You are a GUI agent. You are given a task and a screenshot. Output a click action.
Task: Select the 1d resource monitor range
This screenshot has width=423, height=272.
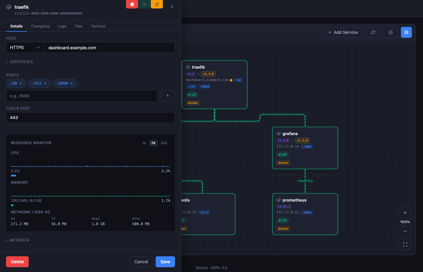click(144, 143)
